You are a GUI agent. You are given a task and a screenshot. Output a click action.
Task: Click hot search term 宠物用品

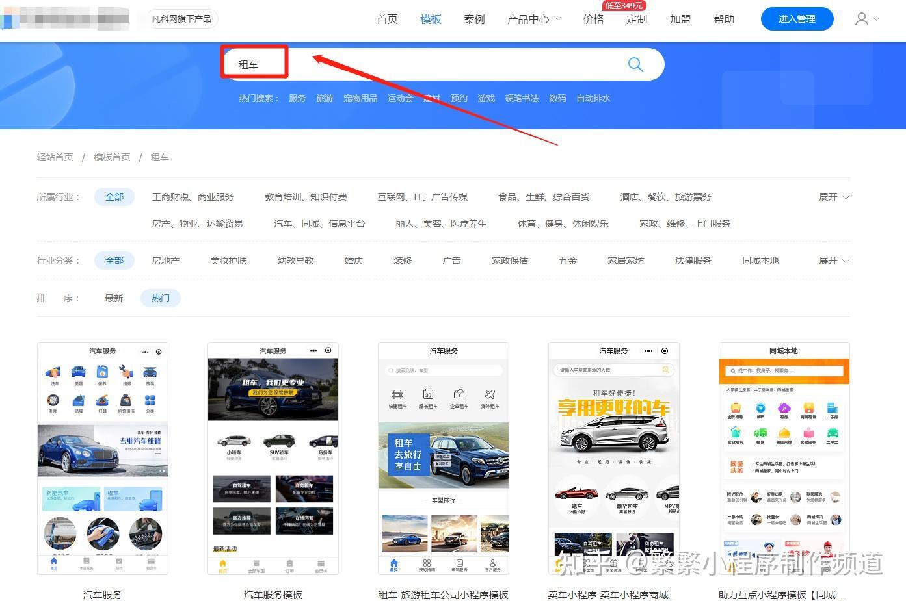pyautogui.click(x=360, y=98)
